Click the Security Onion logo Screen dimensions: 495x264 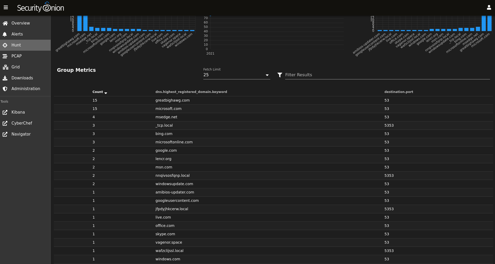[41, 7]
